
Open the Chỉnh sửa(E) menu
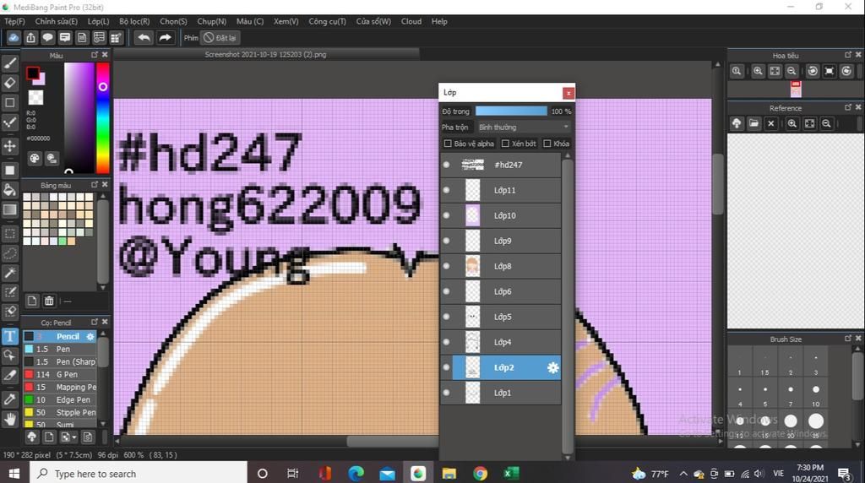click(x=57, y=21)
